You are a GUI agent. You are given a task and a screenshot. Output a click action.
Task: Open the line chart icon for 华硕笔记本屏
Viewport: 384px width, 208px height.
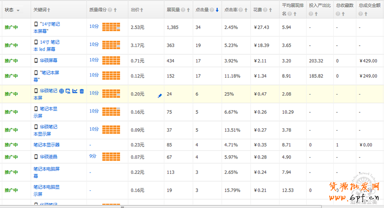[x=75, y=91]
